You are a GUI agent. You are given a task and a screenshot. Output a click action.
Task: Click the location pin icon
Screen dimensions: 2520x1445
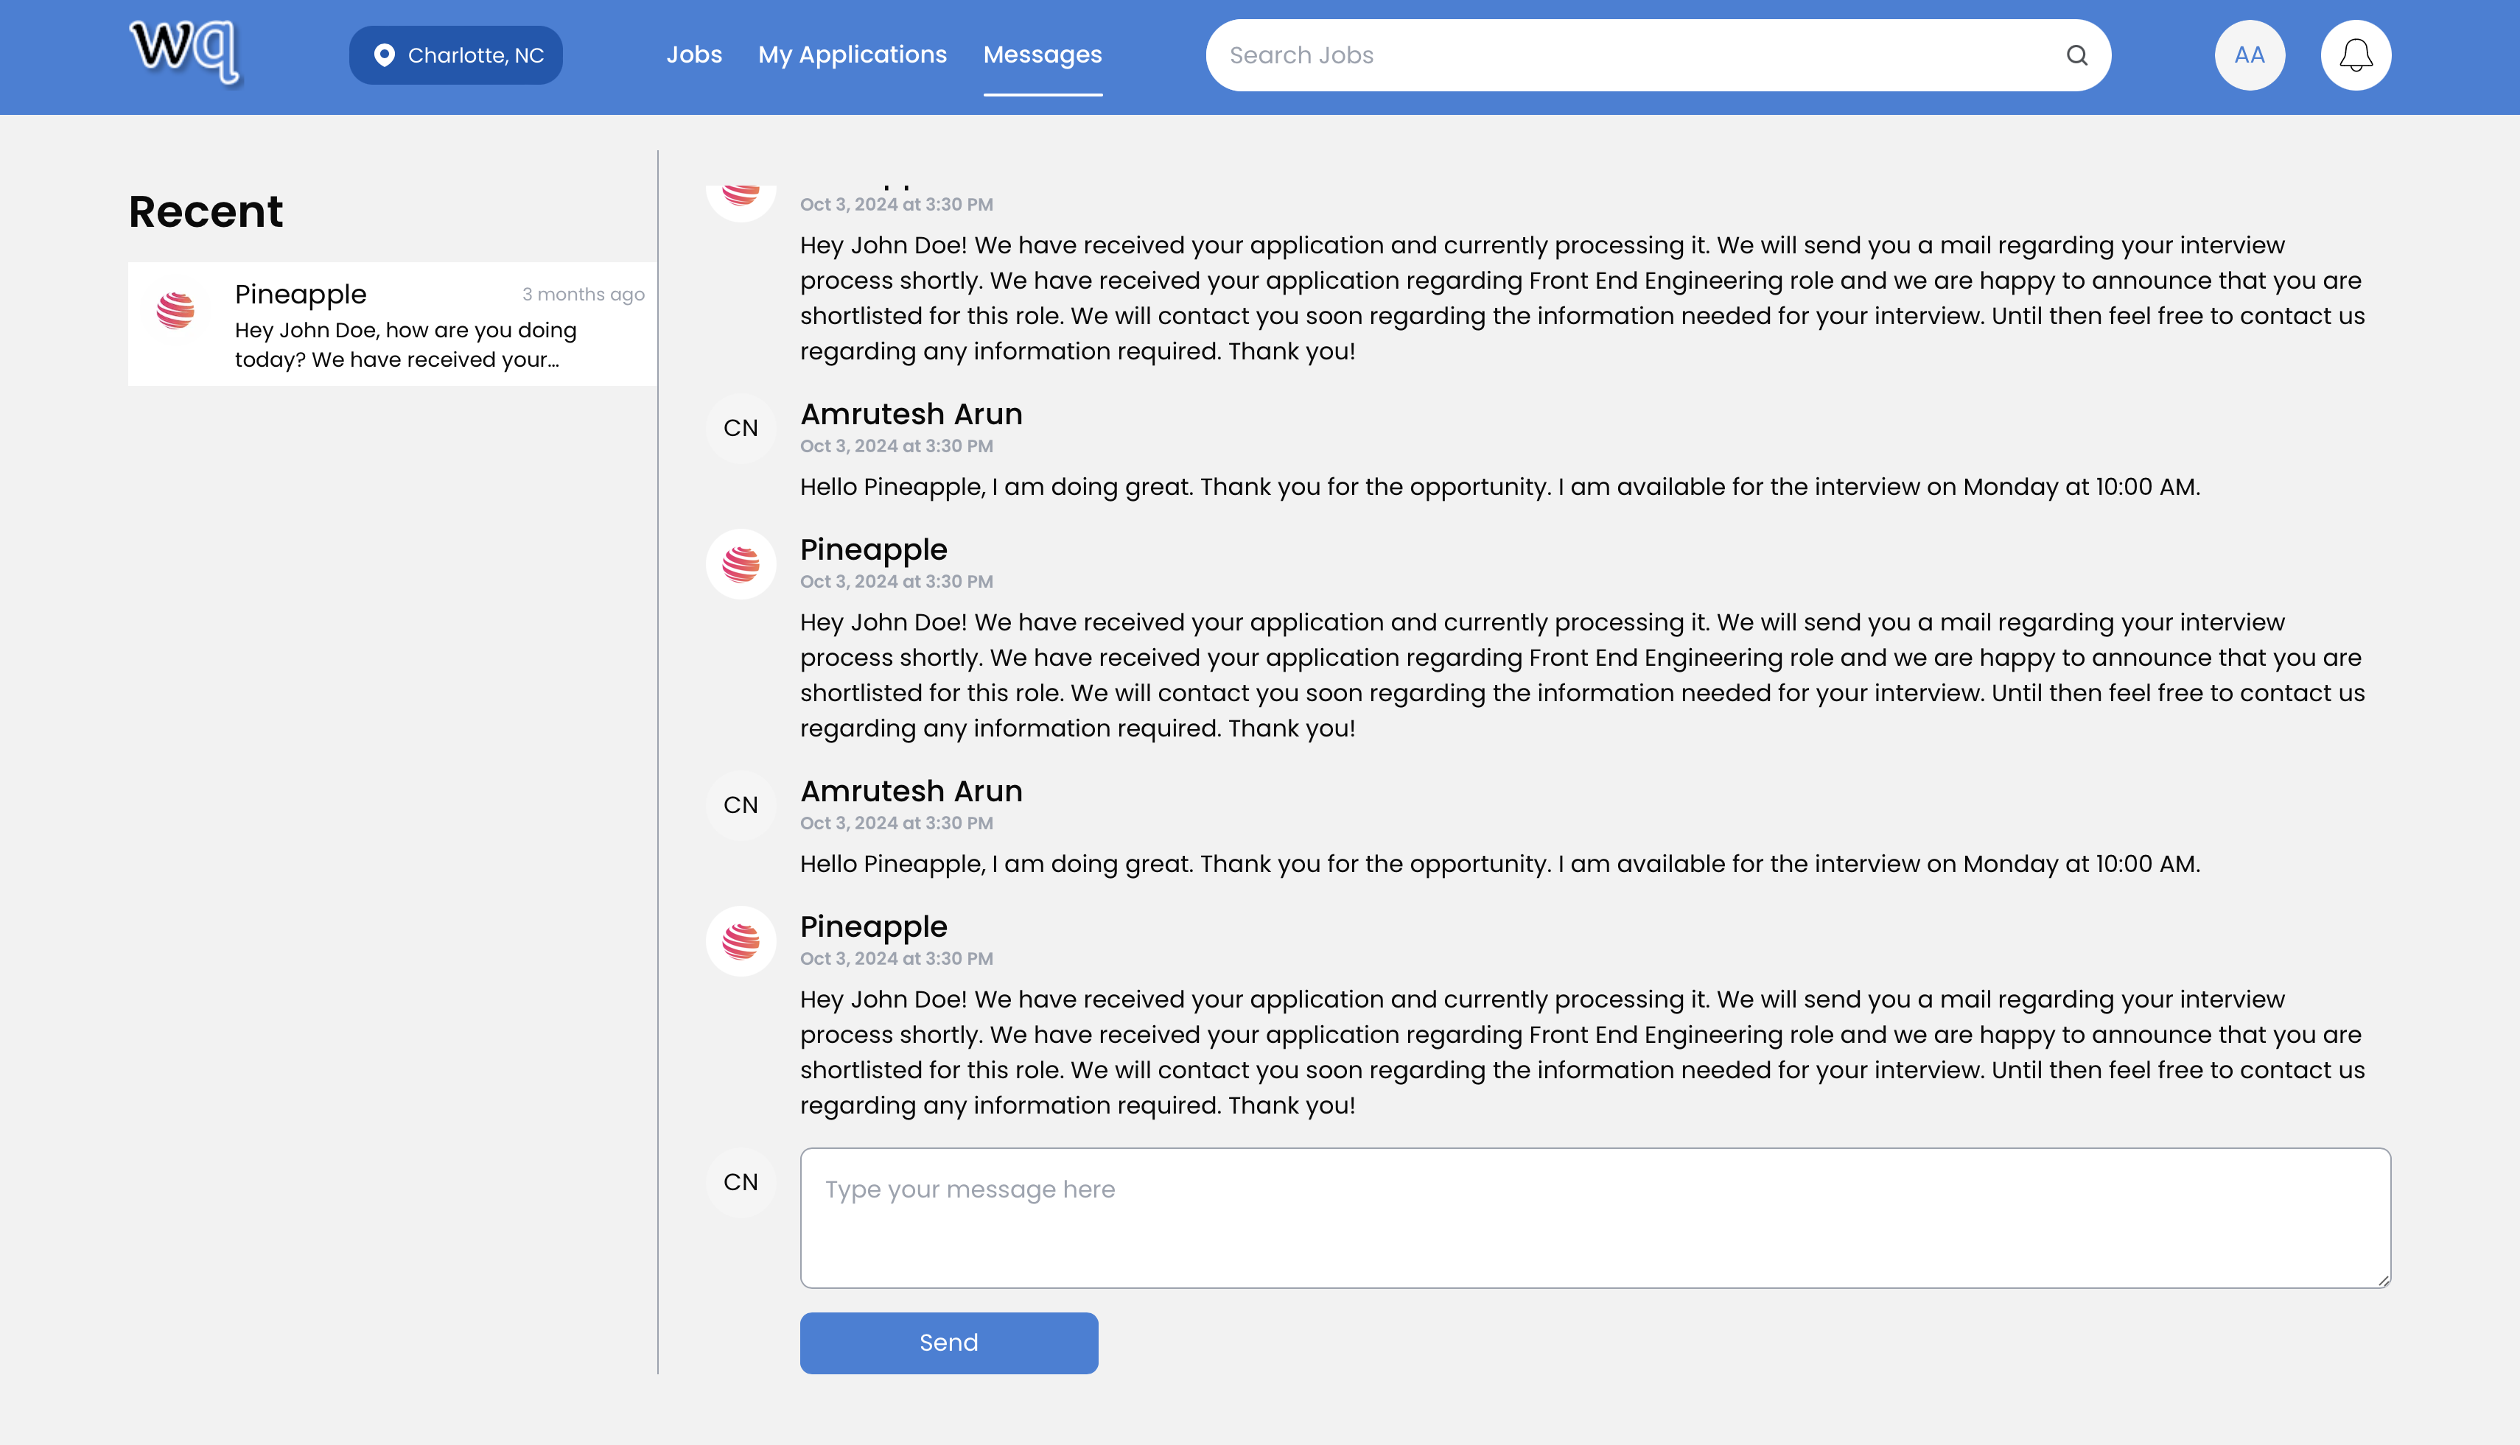pyautogui.click(x=384, y=55)
